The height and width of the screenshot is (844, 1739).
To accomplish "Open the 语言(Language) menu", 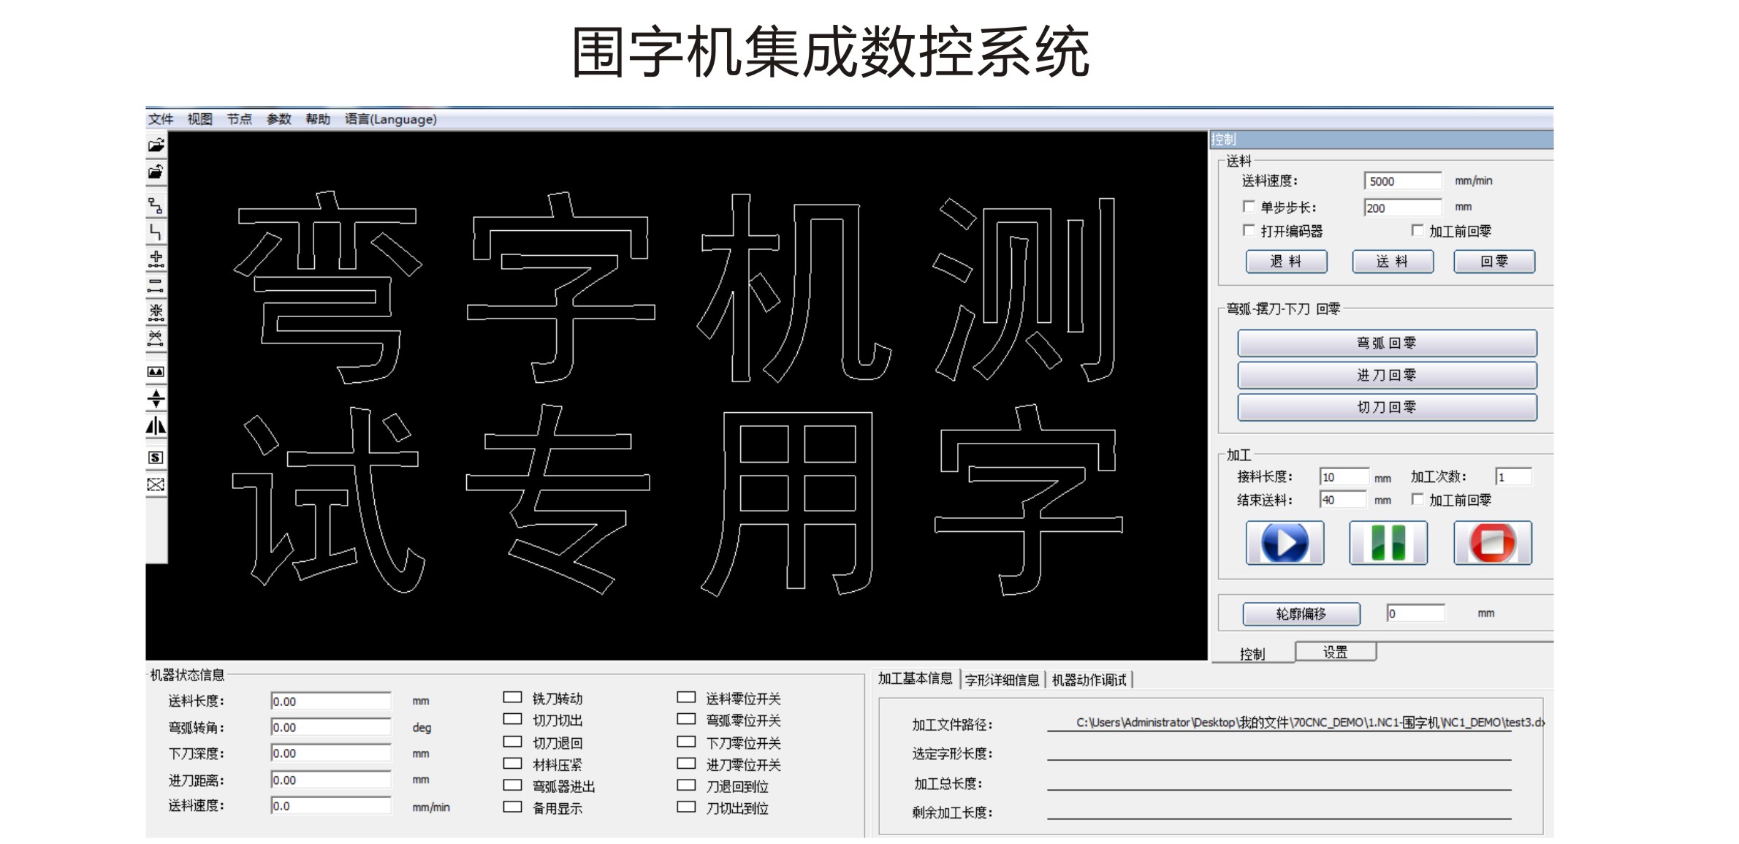I will pos(390,119).
